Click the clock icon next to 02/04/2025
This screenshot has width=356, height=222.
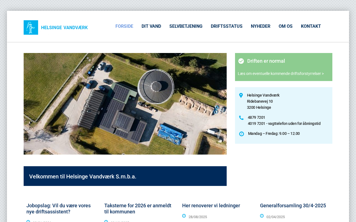[x=262, y=216]
